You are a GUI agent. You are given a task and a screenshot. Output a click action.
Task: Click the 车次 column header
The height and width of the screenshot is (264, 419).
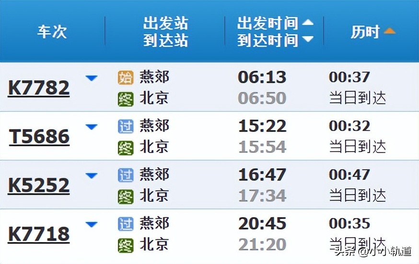tap(52, 32)
